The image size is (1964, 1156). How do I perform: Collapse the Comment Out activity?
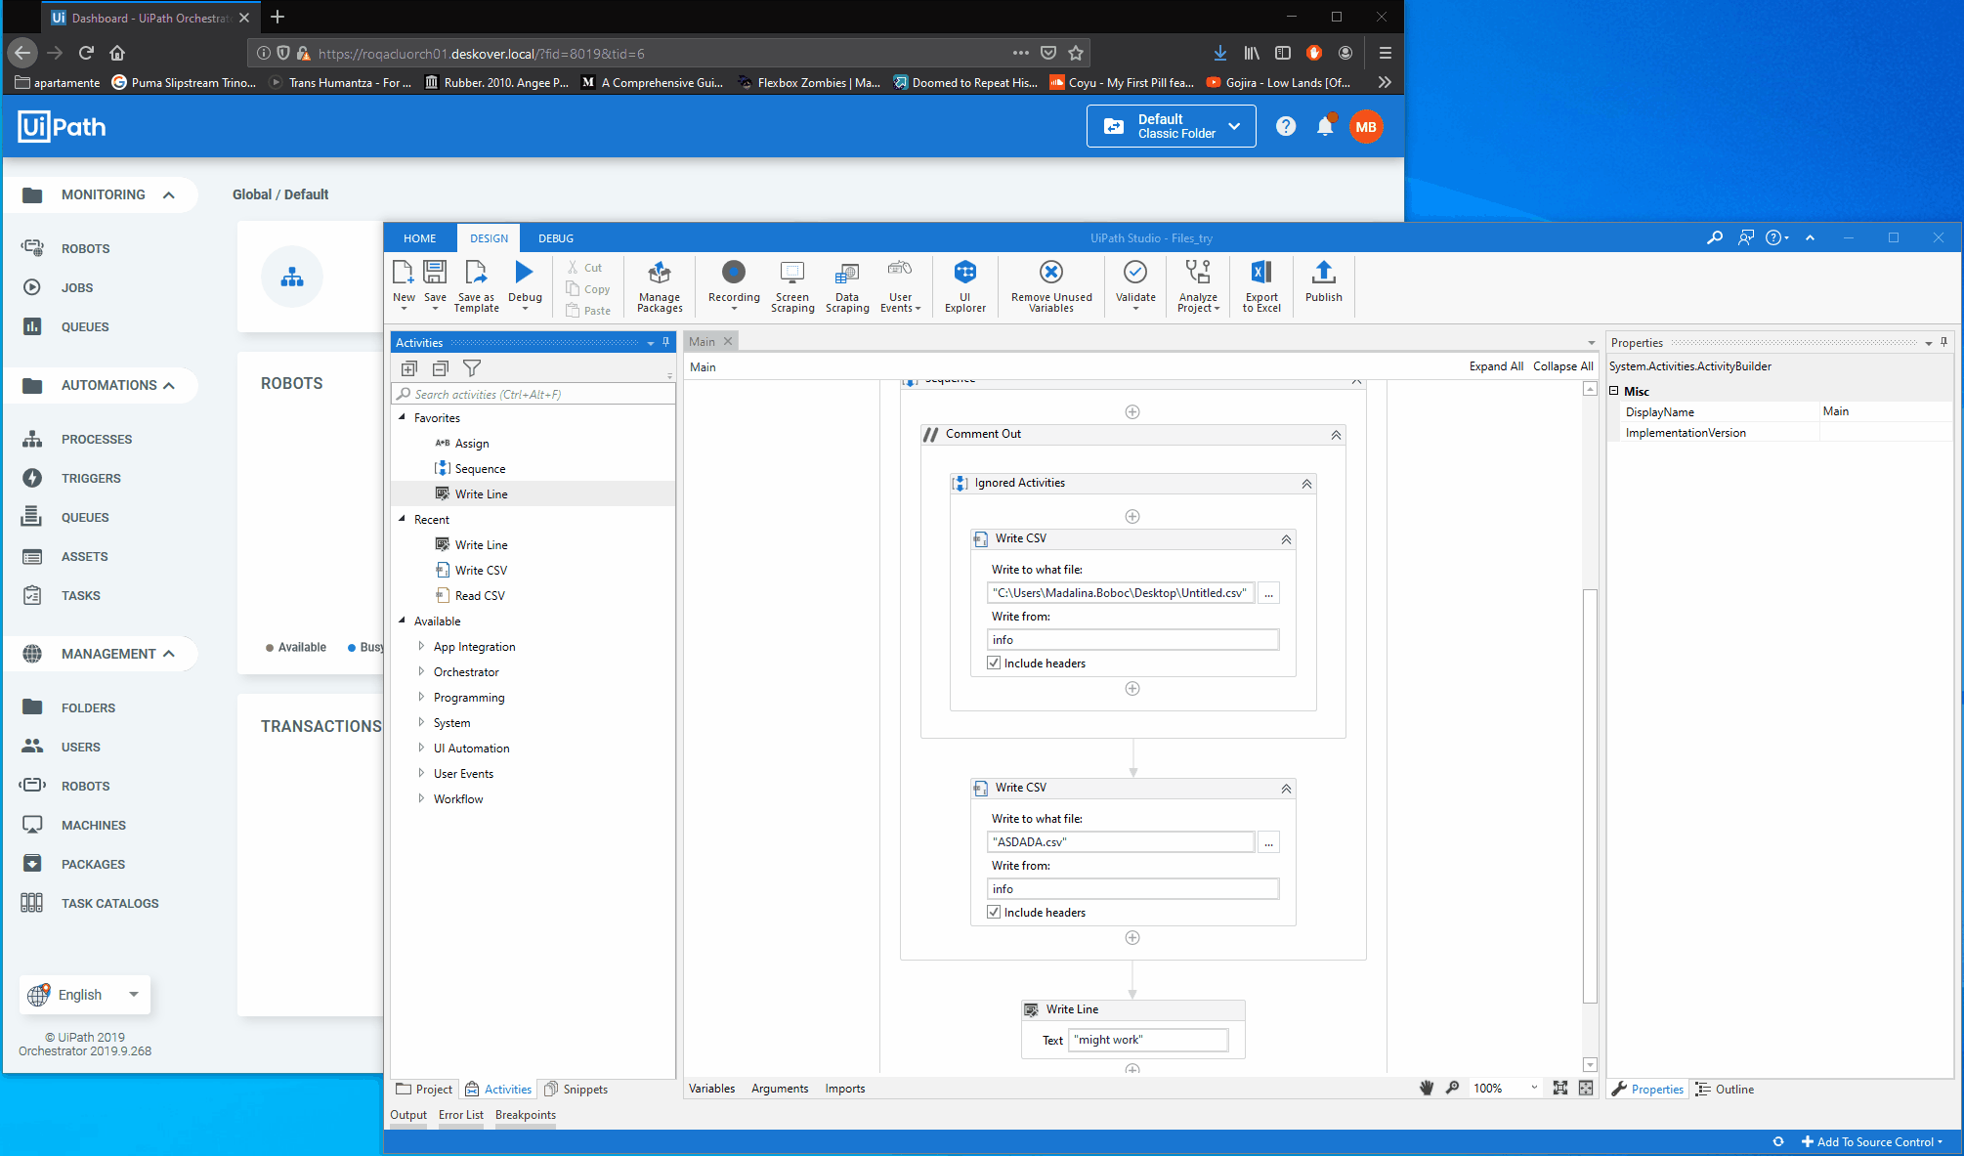point(1336,435)
